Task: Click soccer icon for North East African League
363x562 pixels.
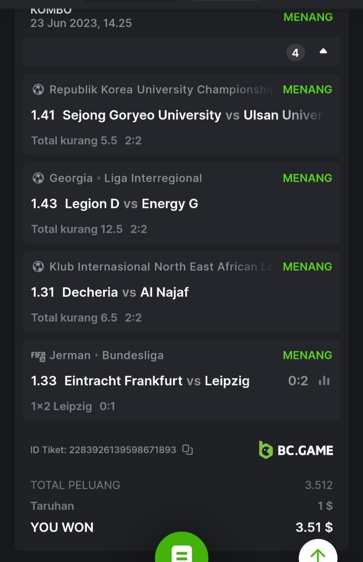Action: coord(38,266)
